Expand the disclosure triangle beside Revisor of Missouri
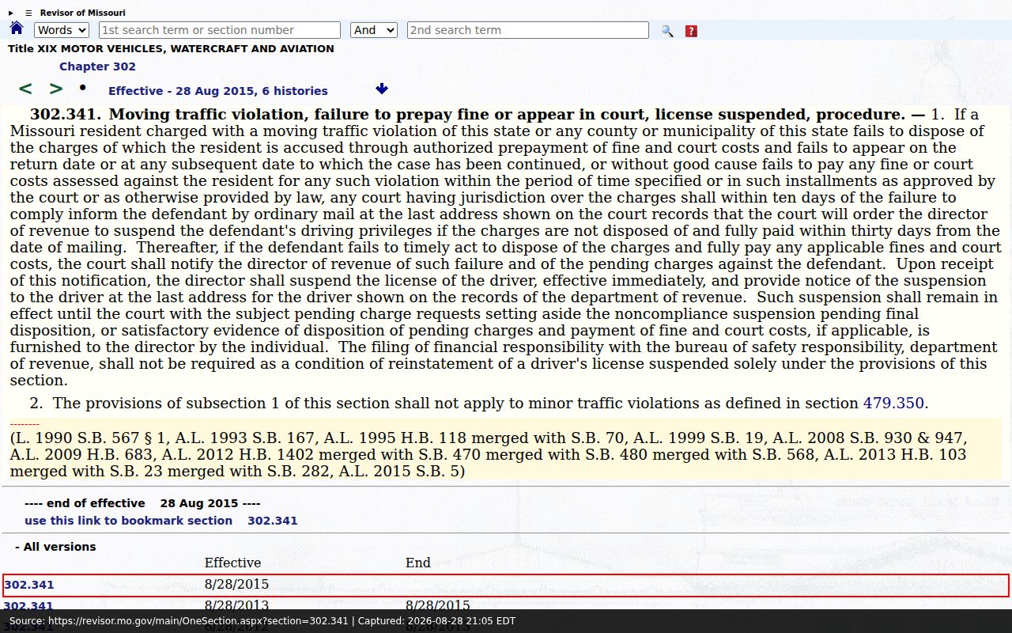 [x=11, y=13]
